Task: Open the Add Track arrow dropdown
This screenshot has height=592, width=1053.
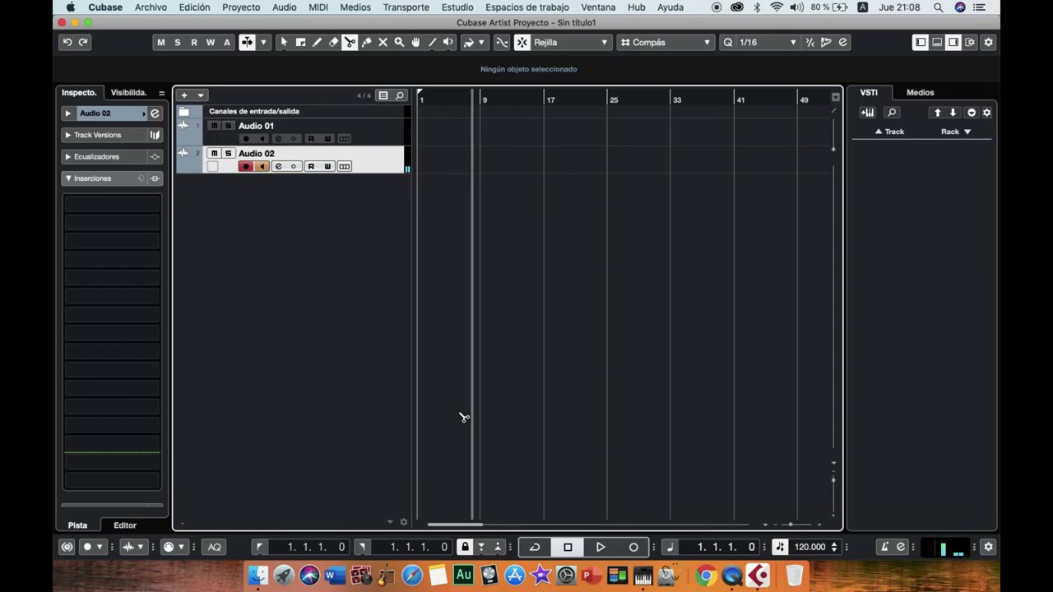Action: coord(201,95)
